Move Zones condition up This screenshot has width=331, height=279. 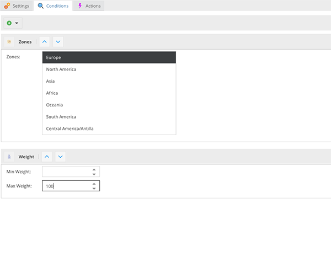44,42
